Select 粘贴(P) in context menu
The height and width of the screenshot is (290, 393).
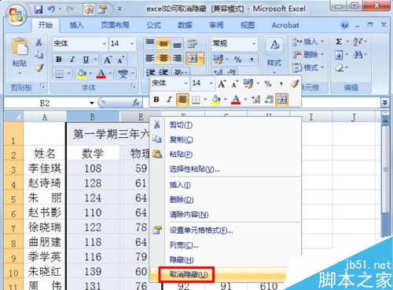click(226, 154)
